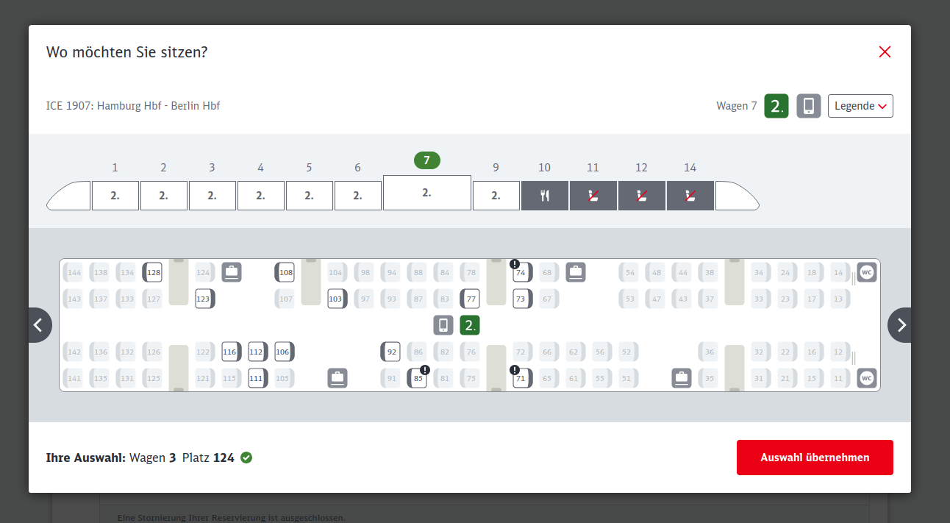Click the luggage rack icon beside seat 35
Screen dimensions: 950x523
click(682, 379)
